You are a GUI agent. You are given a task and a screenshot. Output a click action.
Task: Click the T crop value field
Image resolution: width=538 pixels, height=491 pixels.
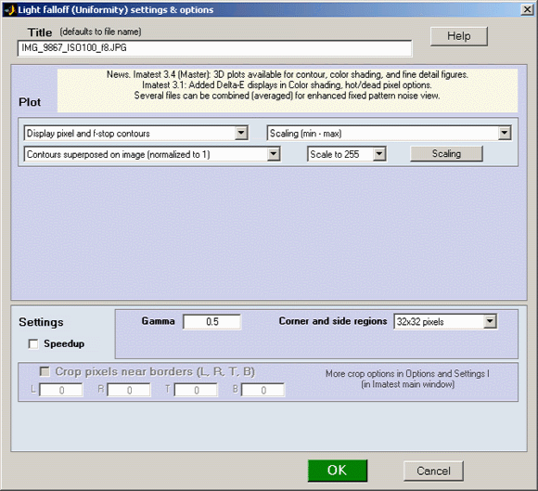point(196,391)
